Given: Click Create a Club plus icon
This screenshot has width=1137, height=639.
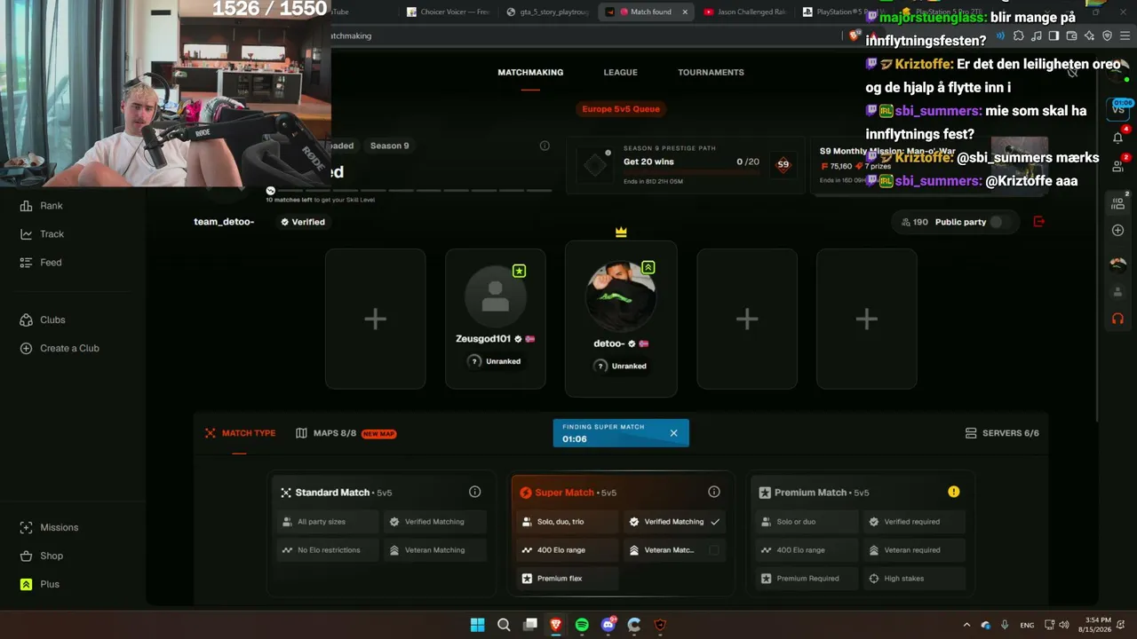Looking at the screenshot, I should (26, 348).
